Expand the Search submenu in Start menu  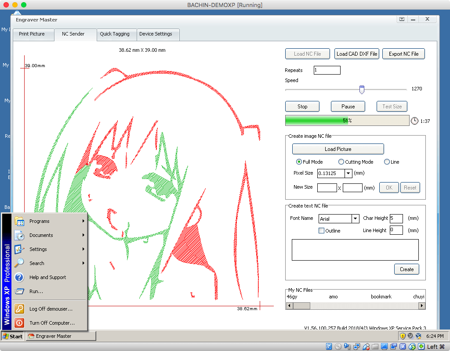coord(49,263)
